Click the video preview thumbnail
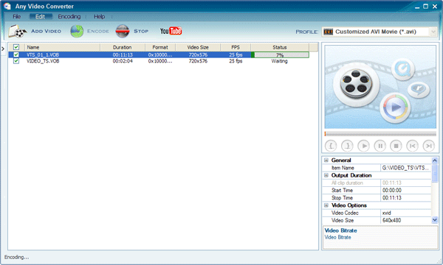 tap(380, 87)
